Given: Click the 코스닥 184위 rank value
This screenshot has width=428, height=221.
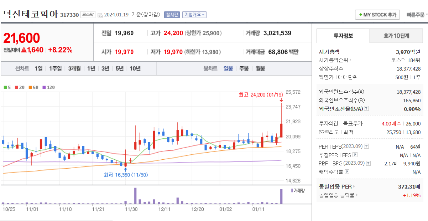Looking at the screenshot, I should pyautogui.click(x=406, y=60).
